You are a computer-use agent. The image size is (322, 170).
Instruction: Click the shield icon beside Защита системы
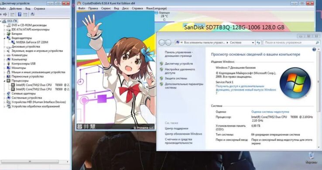[161, 78]
